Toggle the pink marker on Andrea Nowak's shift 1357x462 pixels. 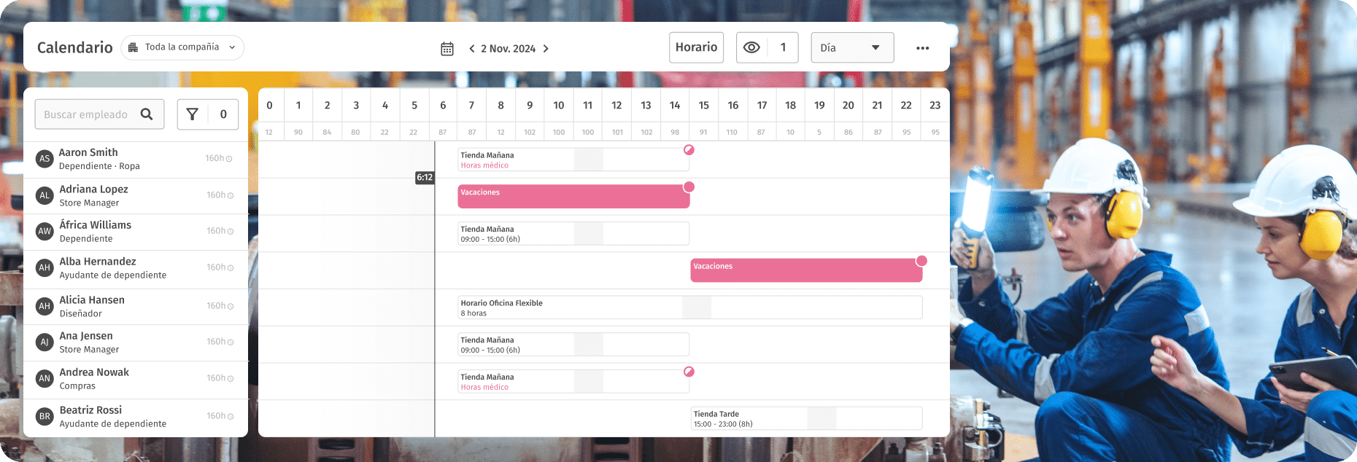tap(689, 372)
